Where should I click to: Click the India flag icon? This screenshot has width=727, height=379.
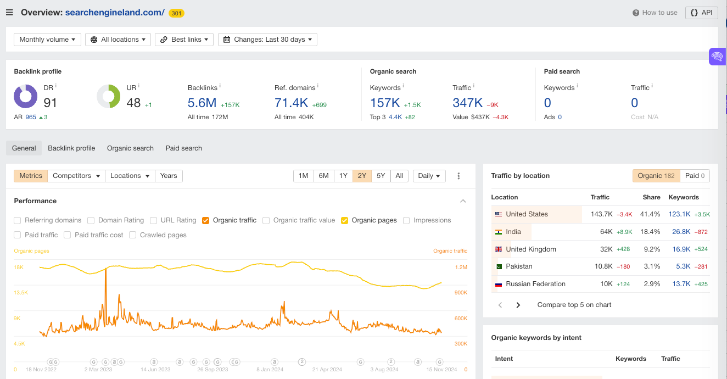(x=499, y=232)
